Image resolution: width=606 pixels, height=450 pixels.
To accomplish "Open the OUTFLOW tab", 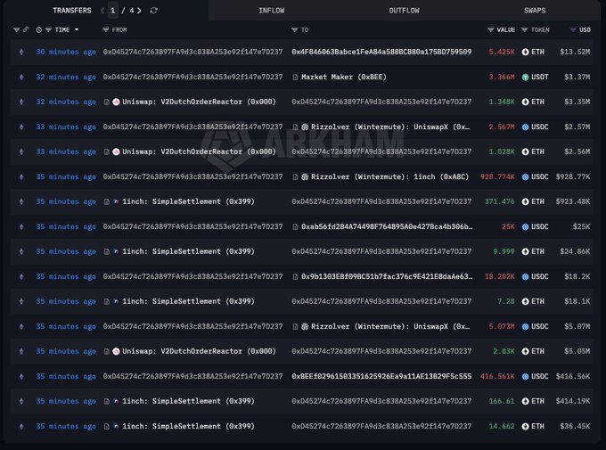I will point(404,11).
